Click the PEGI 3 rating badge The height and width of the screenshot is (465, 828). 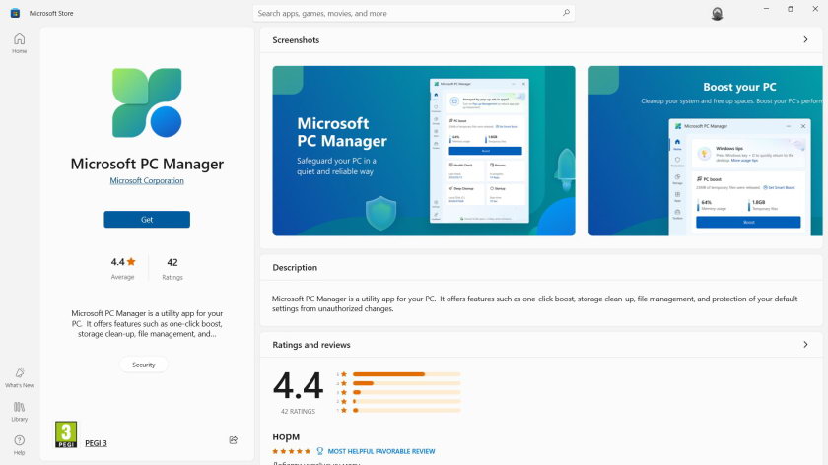[66, 434]
